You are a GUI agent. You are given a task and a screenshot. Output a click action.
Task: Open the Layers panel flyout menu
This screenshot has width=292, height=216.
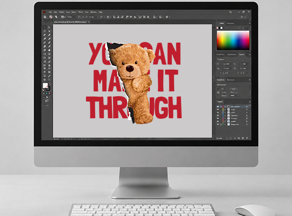click(249, 102)
